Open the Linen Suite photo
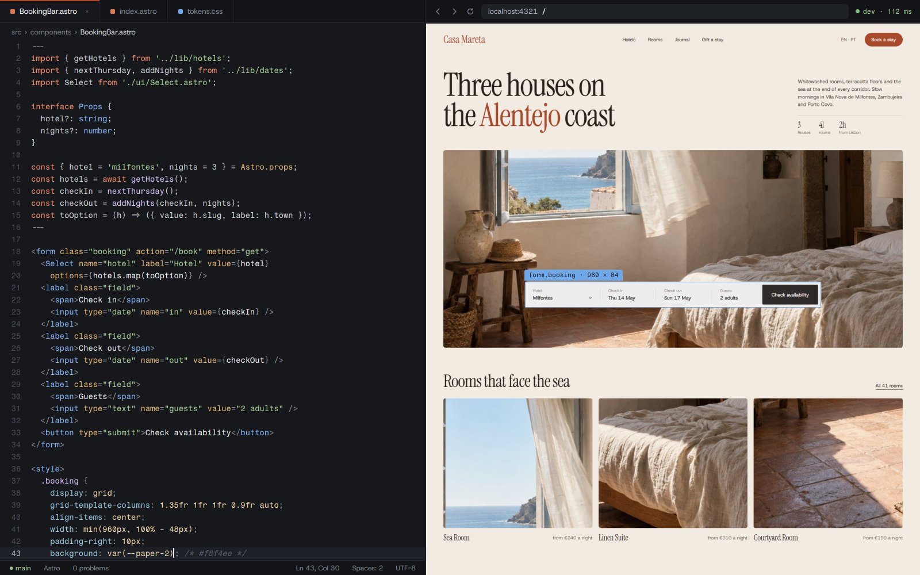 point(673,463)
